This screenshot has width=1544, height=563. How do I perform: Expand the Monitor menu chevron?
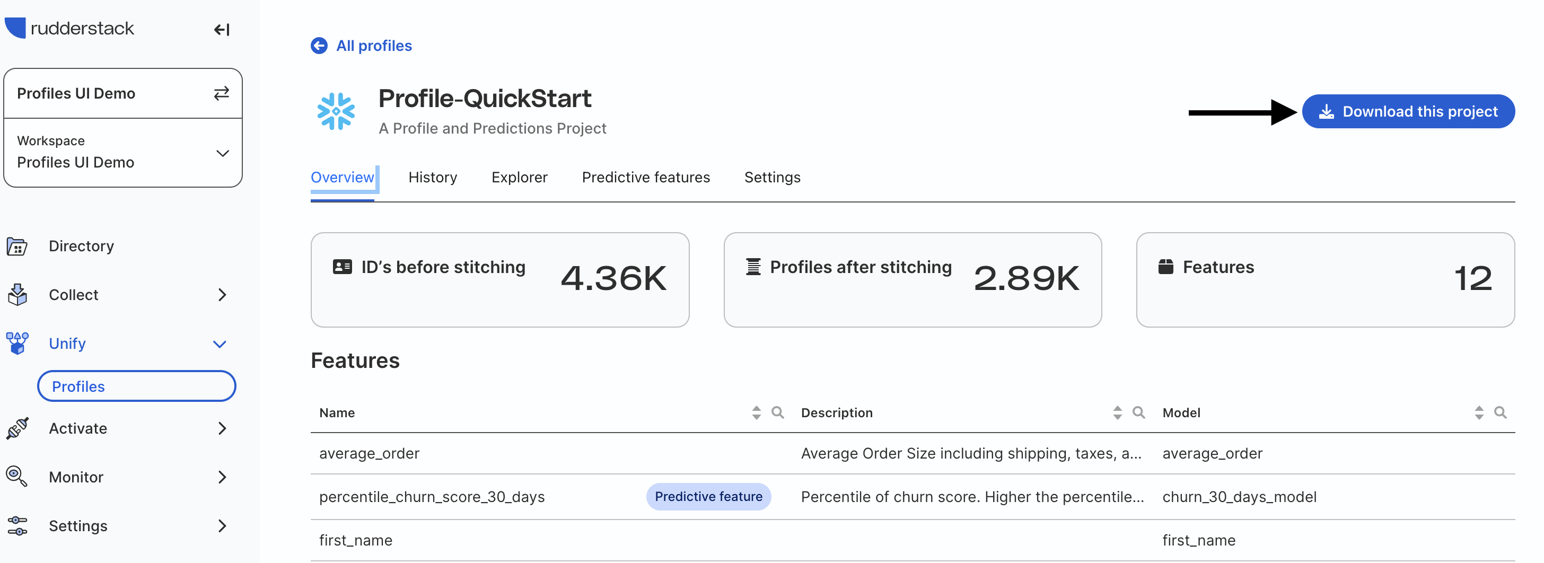pos(222,477)
